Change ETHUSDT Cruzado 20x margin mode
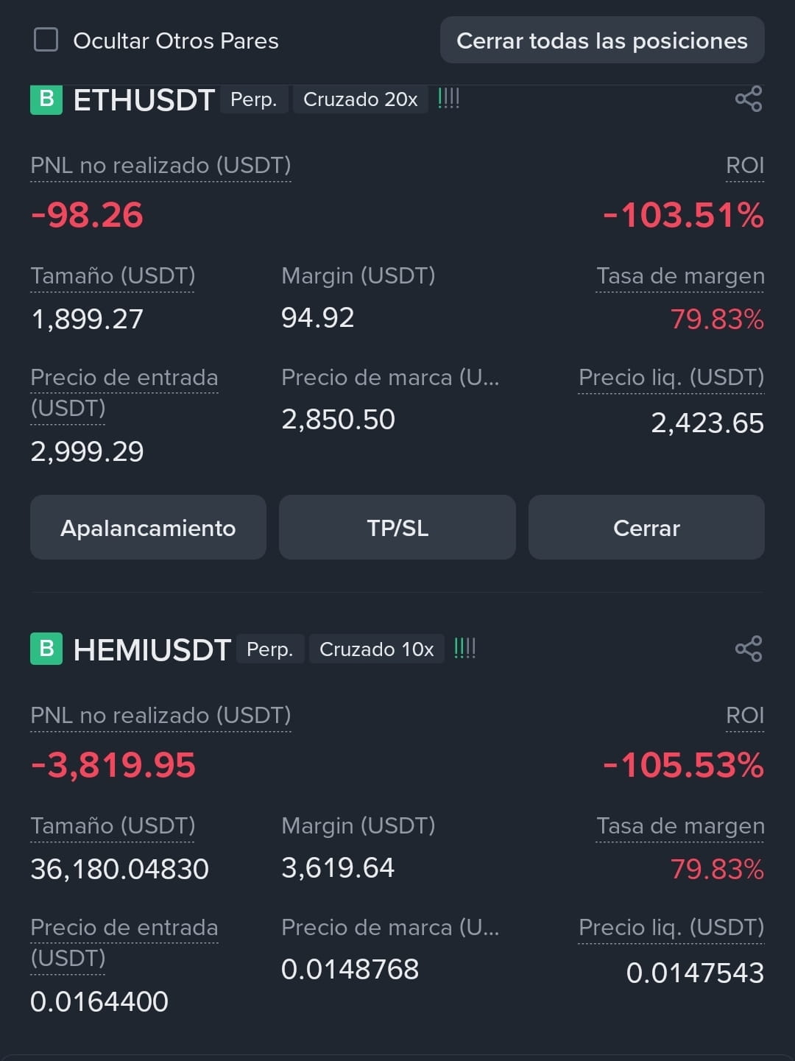 click(x=361, y=99)
